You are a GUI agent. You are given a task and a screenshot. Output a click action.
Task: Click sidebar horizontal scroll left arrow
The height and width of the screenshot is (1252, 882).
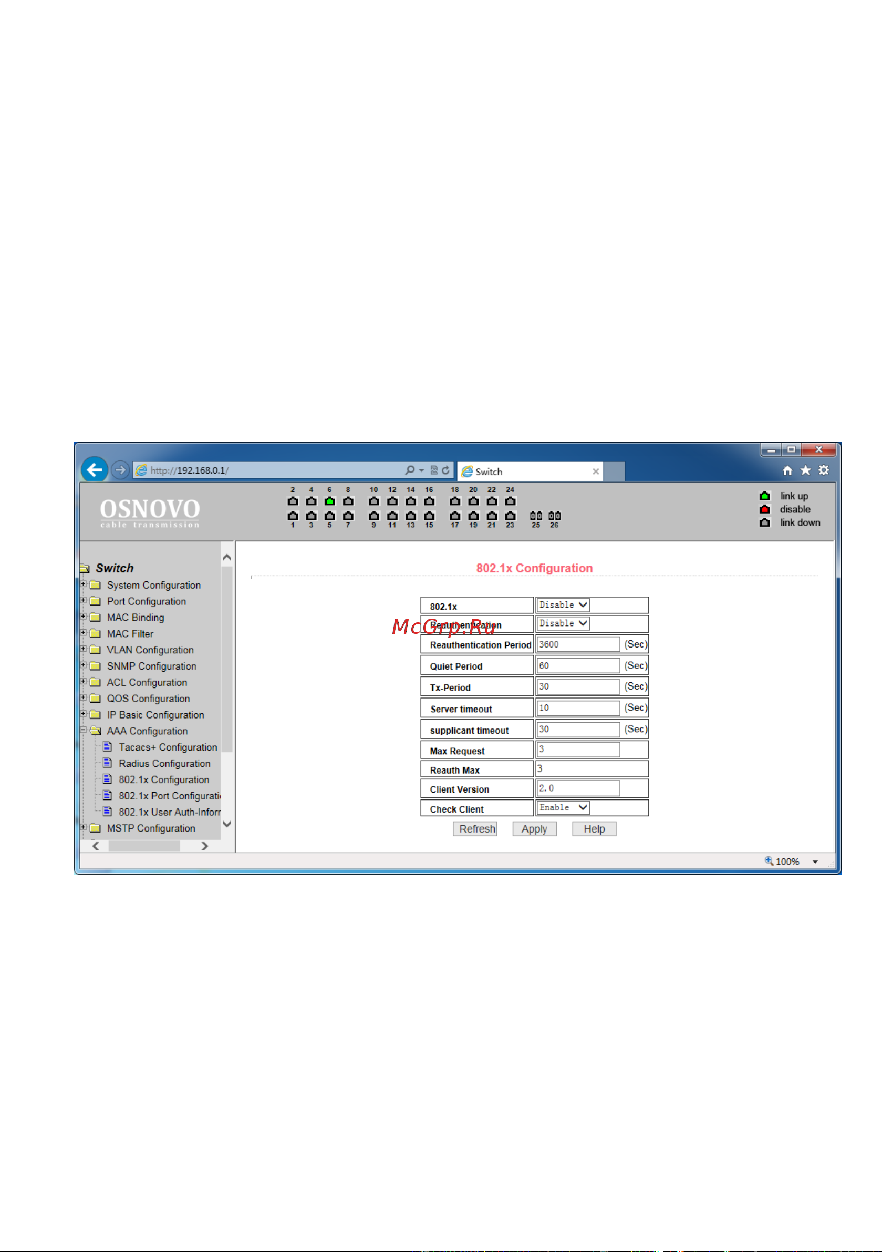[x=96, y=846]
